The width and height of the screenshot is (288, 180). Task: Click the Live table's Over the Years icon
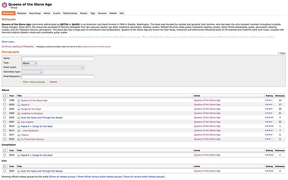19,171
